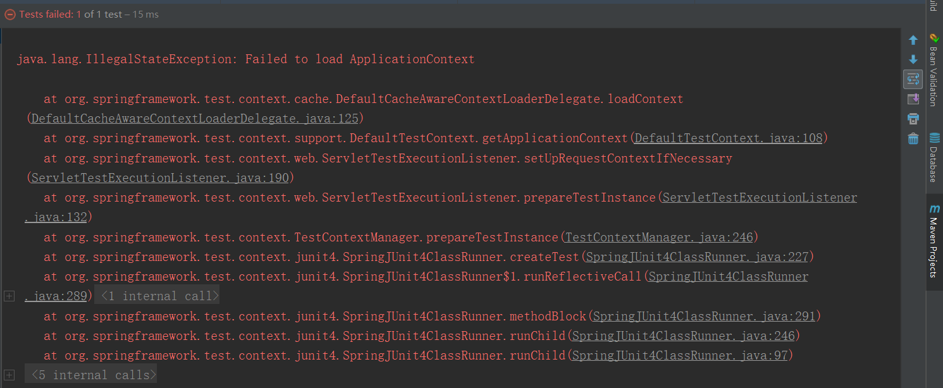Click the print console icon
The width and height of the screenshot is (943, 388).
click(913, 119)
